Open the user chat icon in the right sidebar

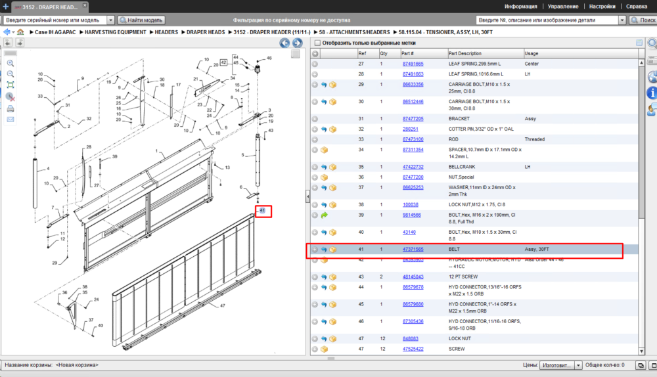(x=652, y=110)
